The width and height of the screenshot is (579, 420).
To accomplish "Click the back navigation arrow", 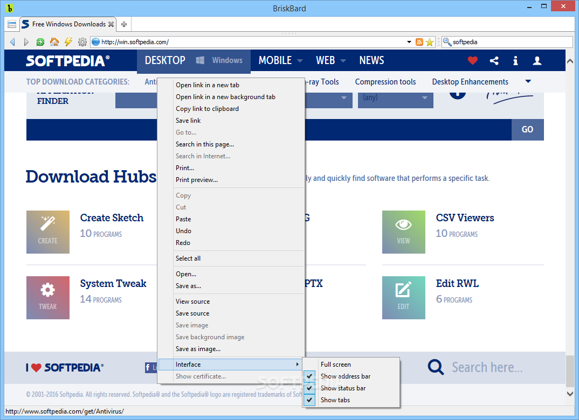I will (13, 42).
